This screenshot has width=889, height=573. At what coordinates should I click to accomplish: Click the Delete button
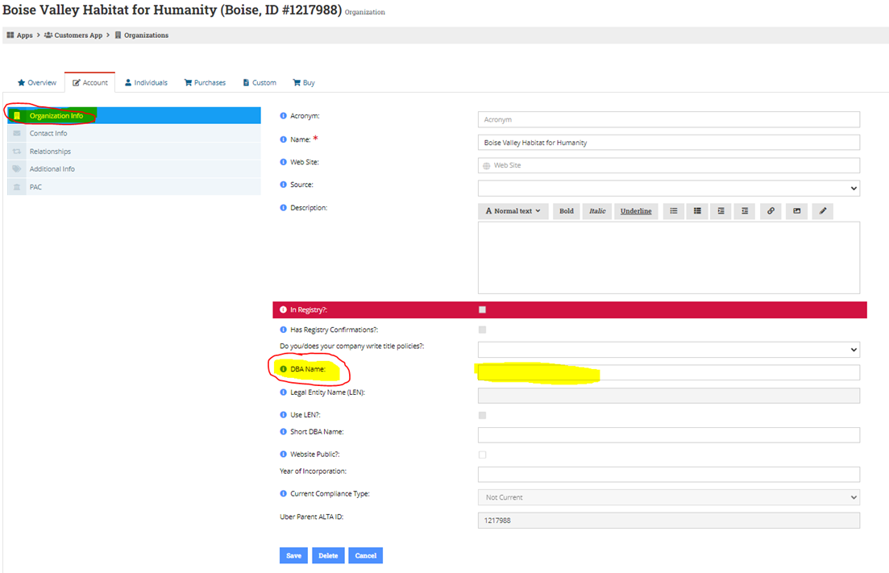click(x=328, y=556)
